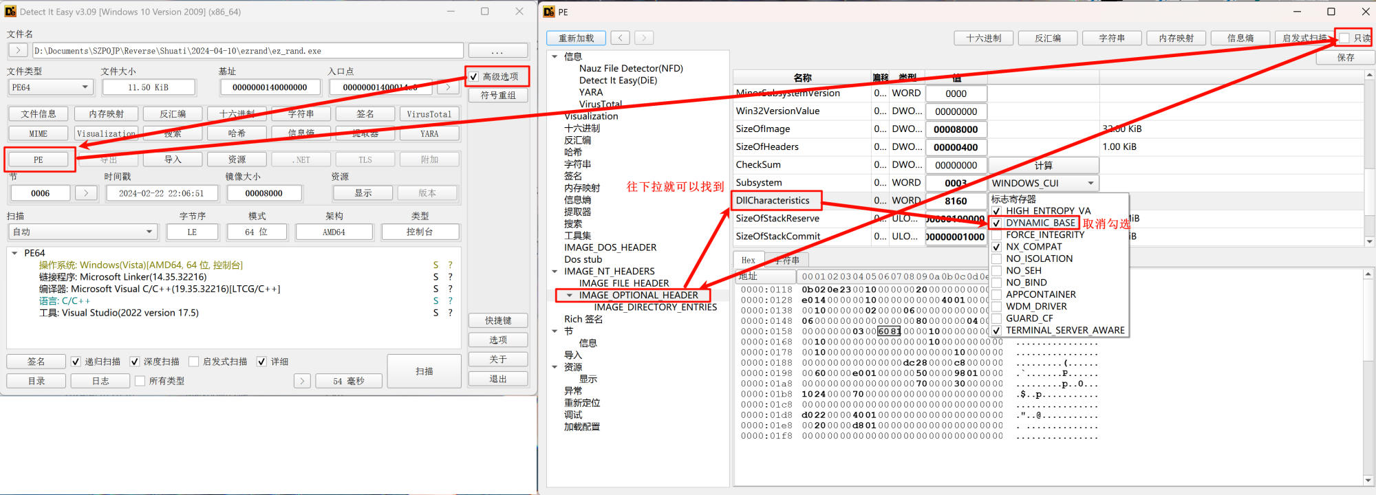
Task: Collapse IMAGE_OPTIONAL_HEADER tree node
Action: [x=569, y=295]
